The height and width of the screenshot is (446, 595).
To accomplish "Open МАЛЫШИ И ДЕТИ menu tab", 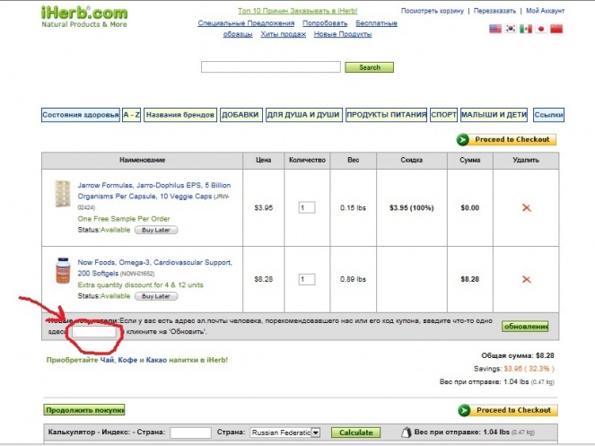I will pyautogui.click(x=494, y=115).
